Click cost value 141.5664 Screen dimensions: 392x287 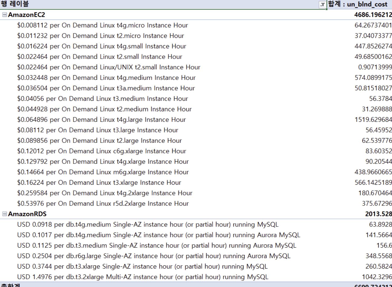pyautogui.click(x=379, y=235)
